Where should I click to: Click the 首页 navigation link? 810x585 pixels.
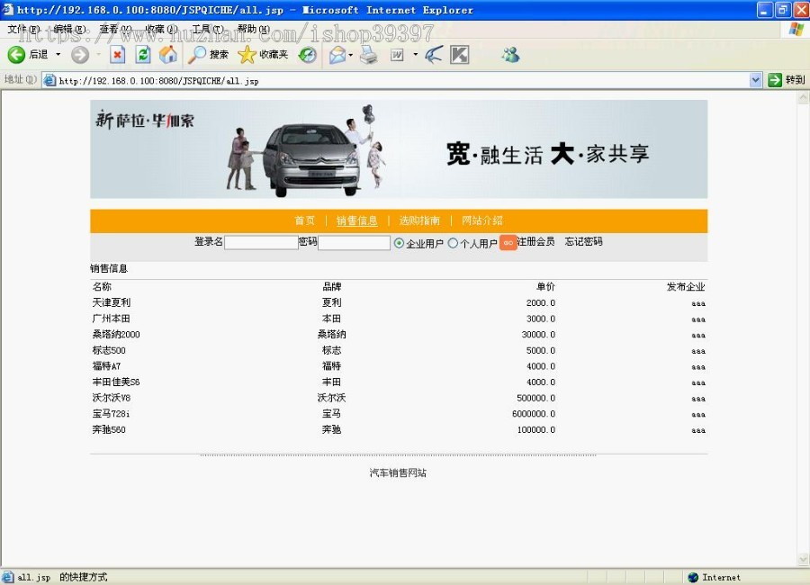pyautogui.click(x=305, y=220)
